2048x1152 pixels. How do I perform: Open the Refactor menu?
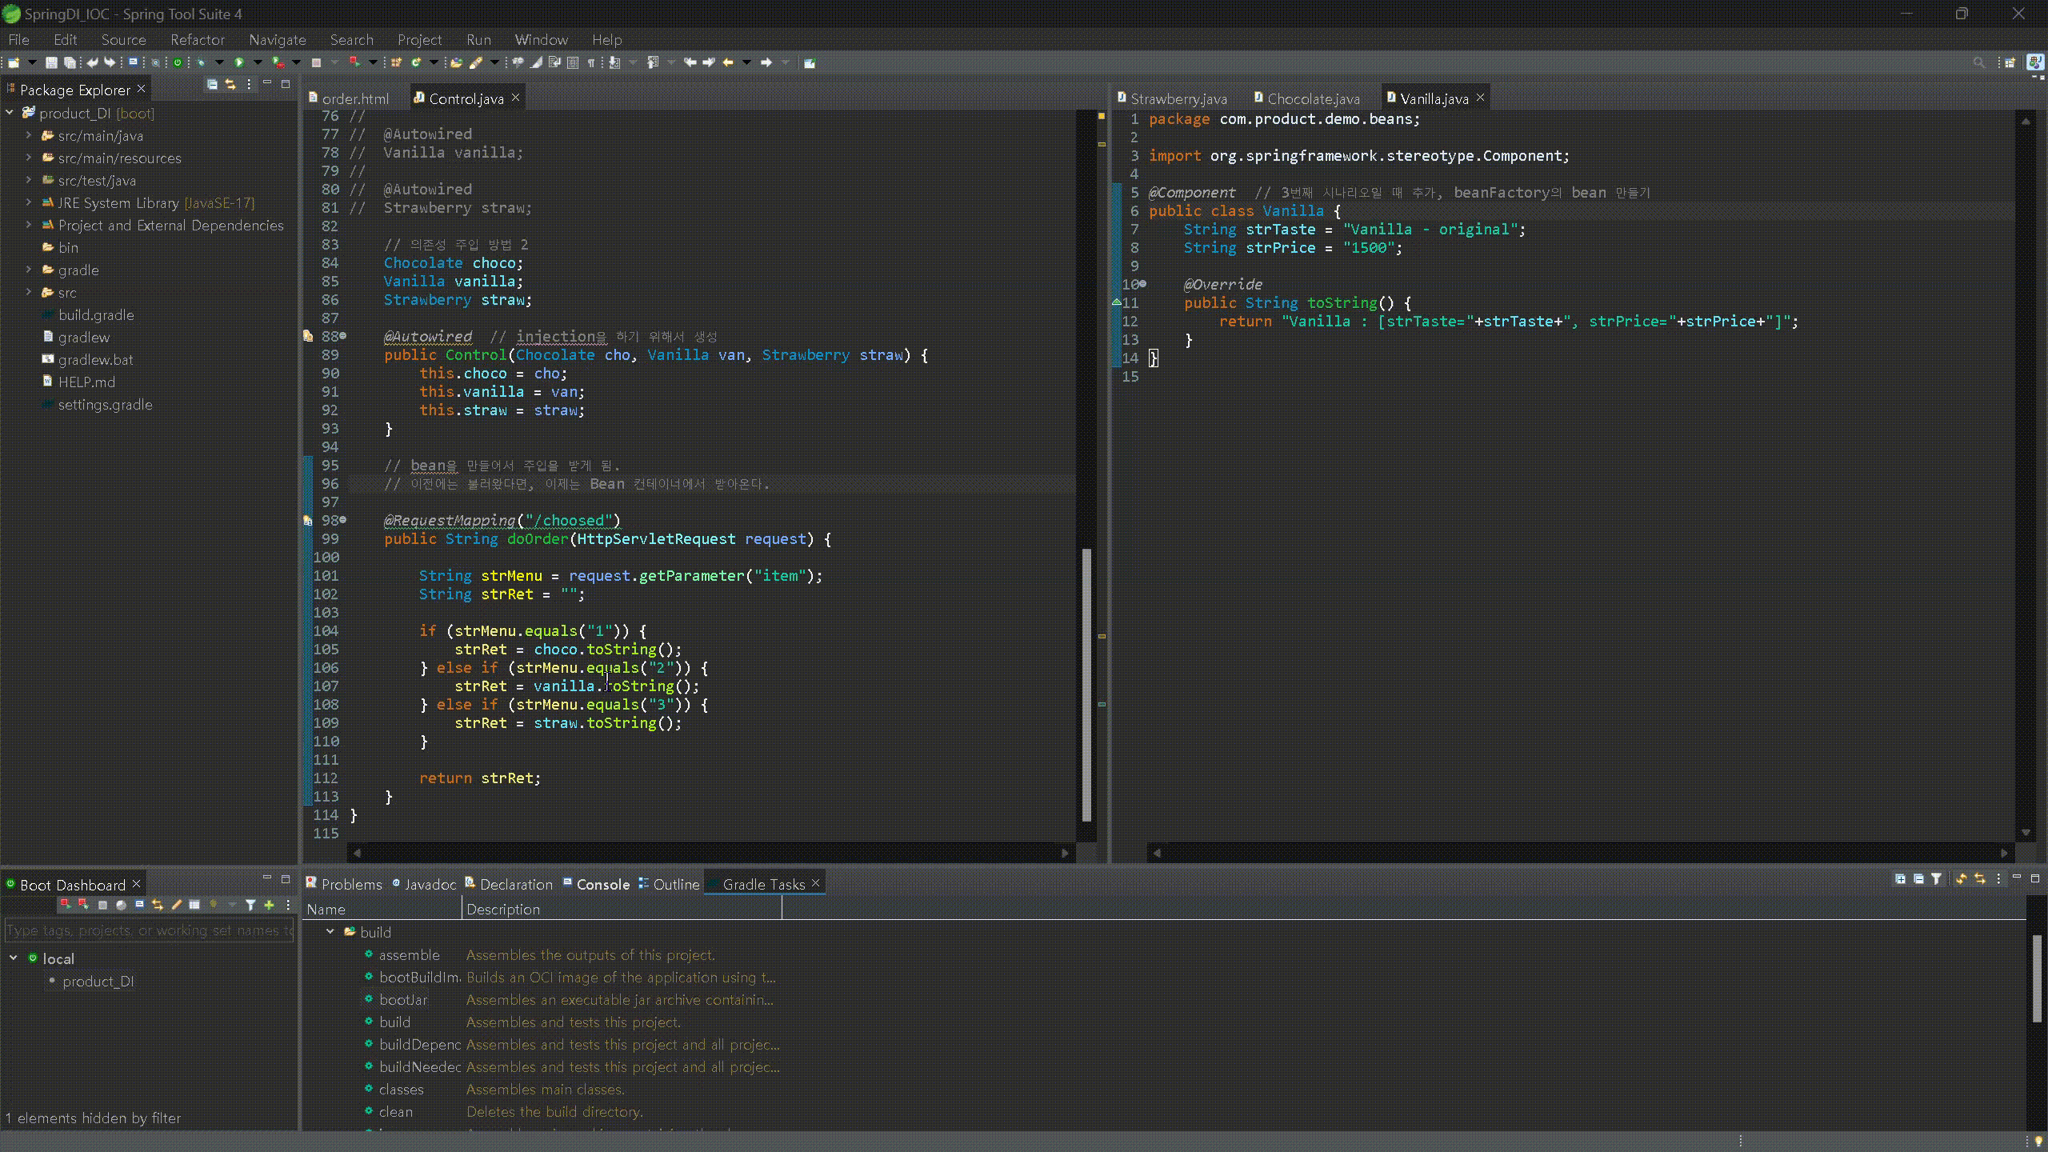point(197,39)
